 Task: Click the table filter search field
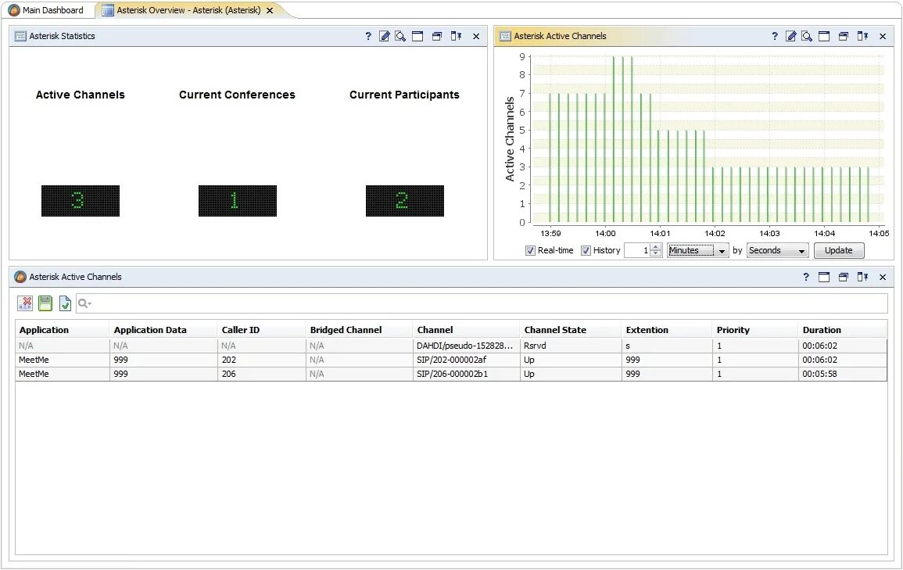coord(482,303)
